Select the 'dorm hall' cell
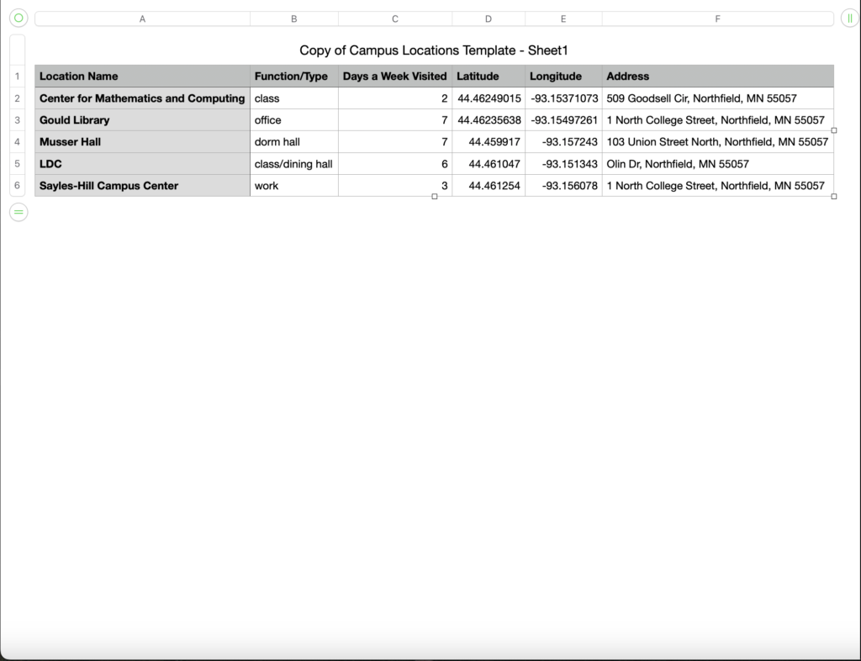The width and height of the screenshot is (861, 661). [x=293, y=141]
